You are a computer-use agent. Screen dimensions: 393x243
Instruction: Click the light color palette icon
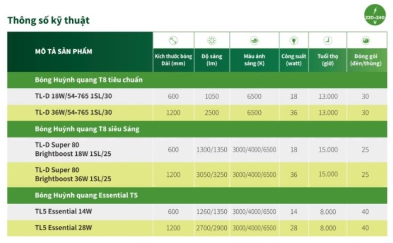[254, 41]
